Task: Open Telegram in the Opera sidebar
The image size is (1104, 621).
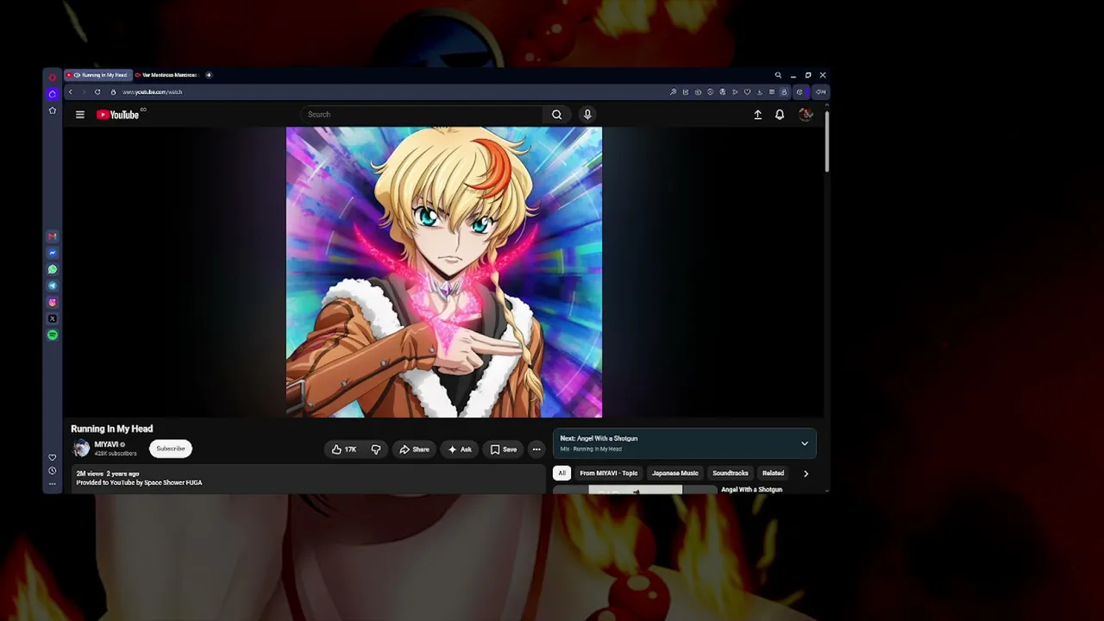Action: click(53, 285)
